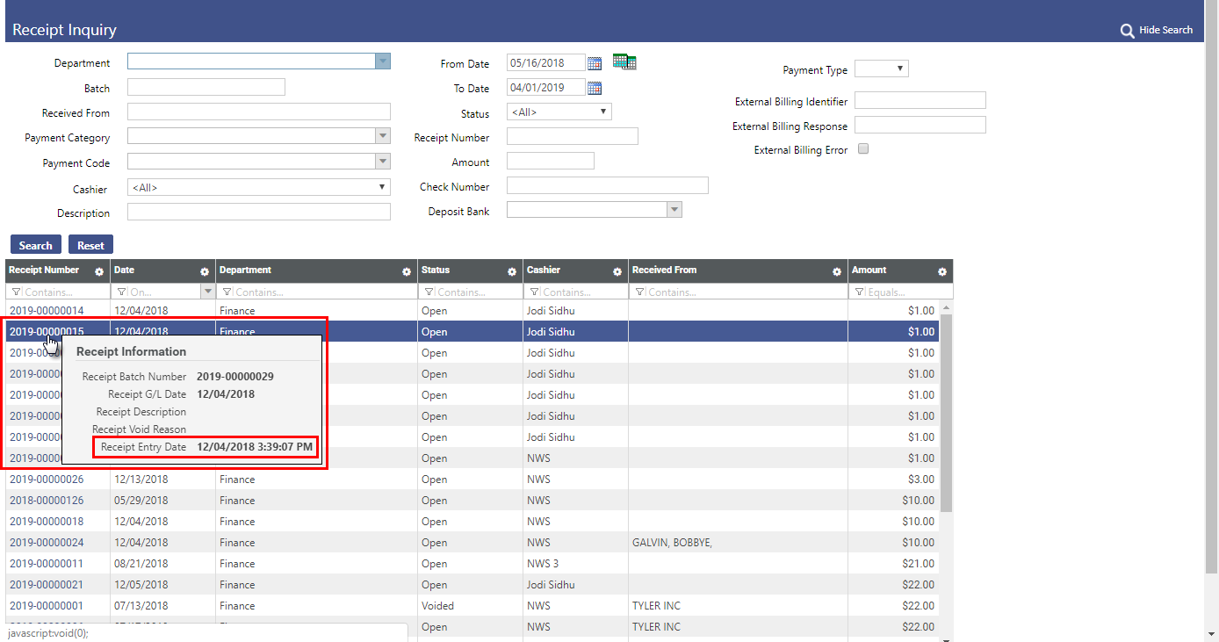Click filter funnel in Amount column

[x=859, y=292]
